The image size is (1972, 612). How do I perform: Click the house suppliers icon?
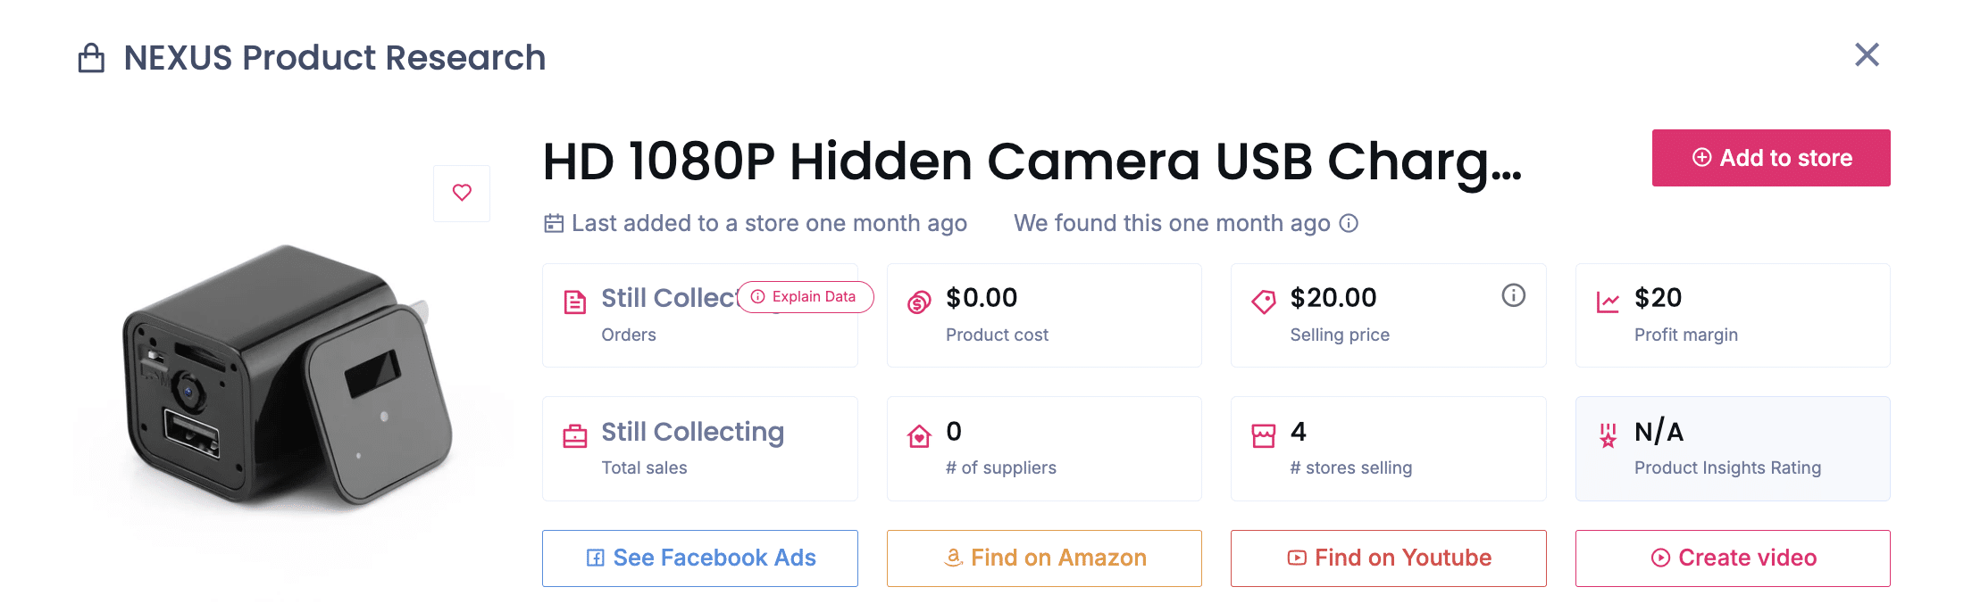coord(918,435)
